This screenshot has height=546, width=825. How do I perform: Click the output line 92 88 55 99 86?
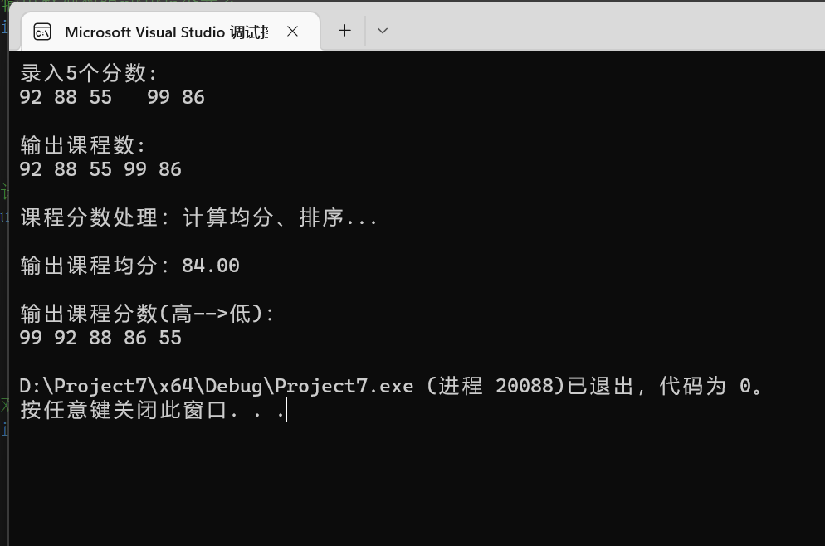pos(100,169)
